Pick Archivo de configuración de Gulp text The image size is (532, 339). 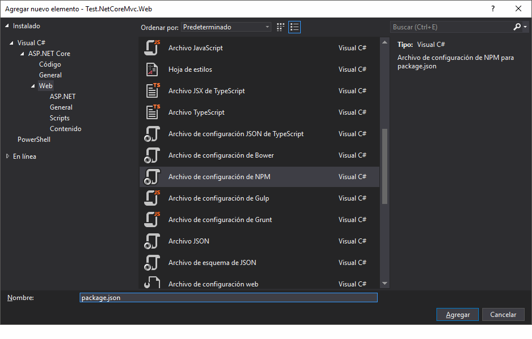[x=218, y=198]
